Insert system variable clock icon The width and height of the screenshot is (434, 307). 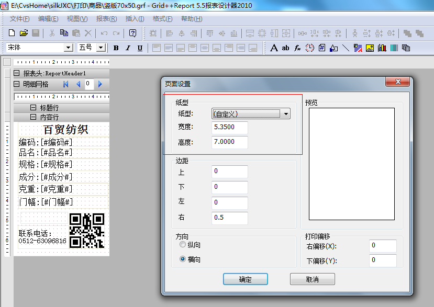point(310,48)
